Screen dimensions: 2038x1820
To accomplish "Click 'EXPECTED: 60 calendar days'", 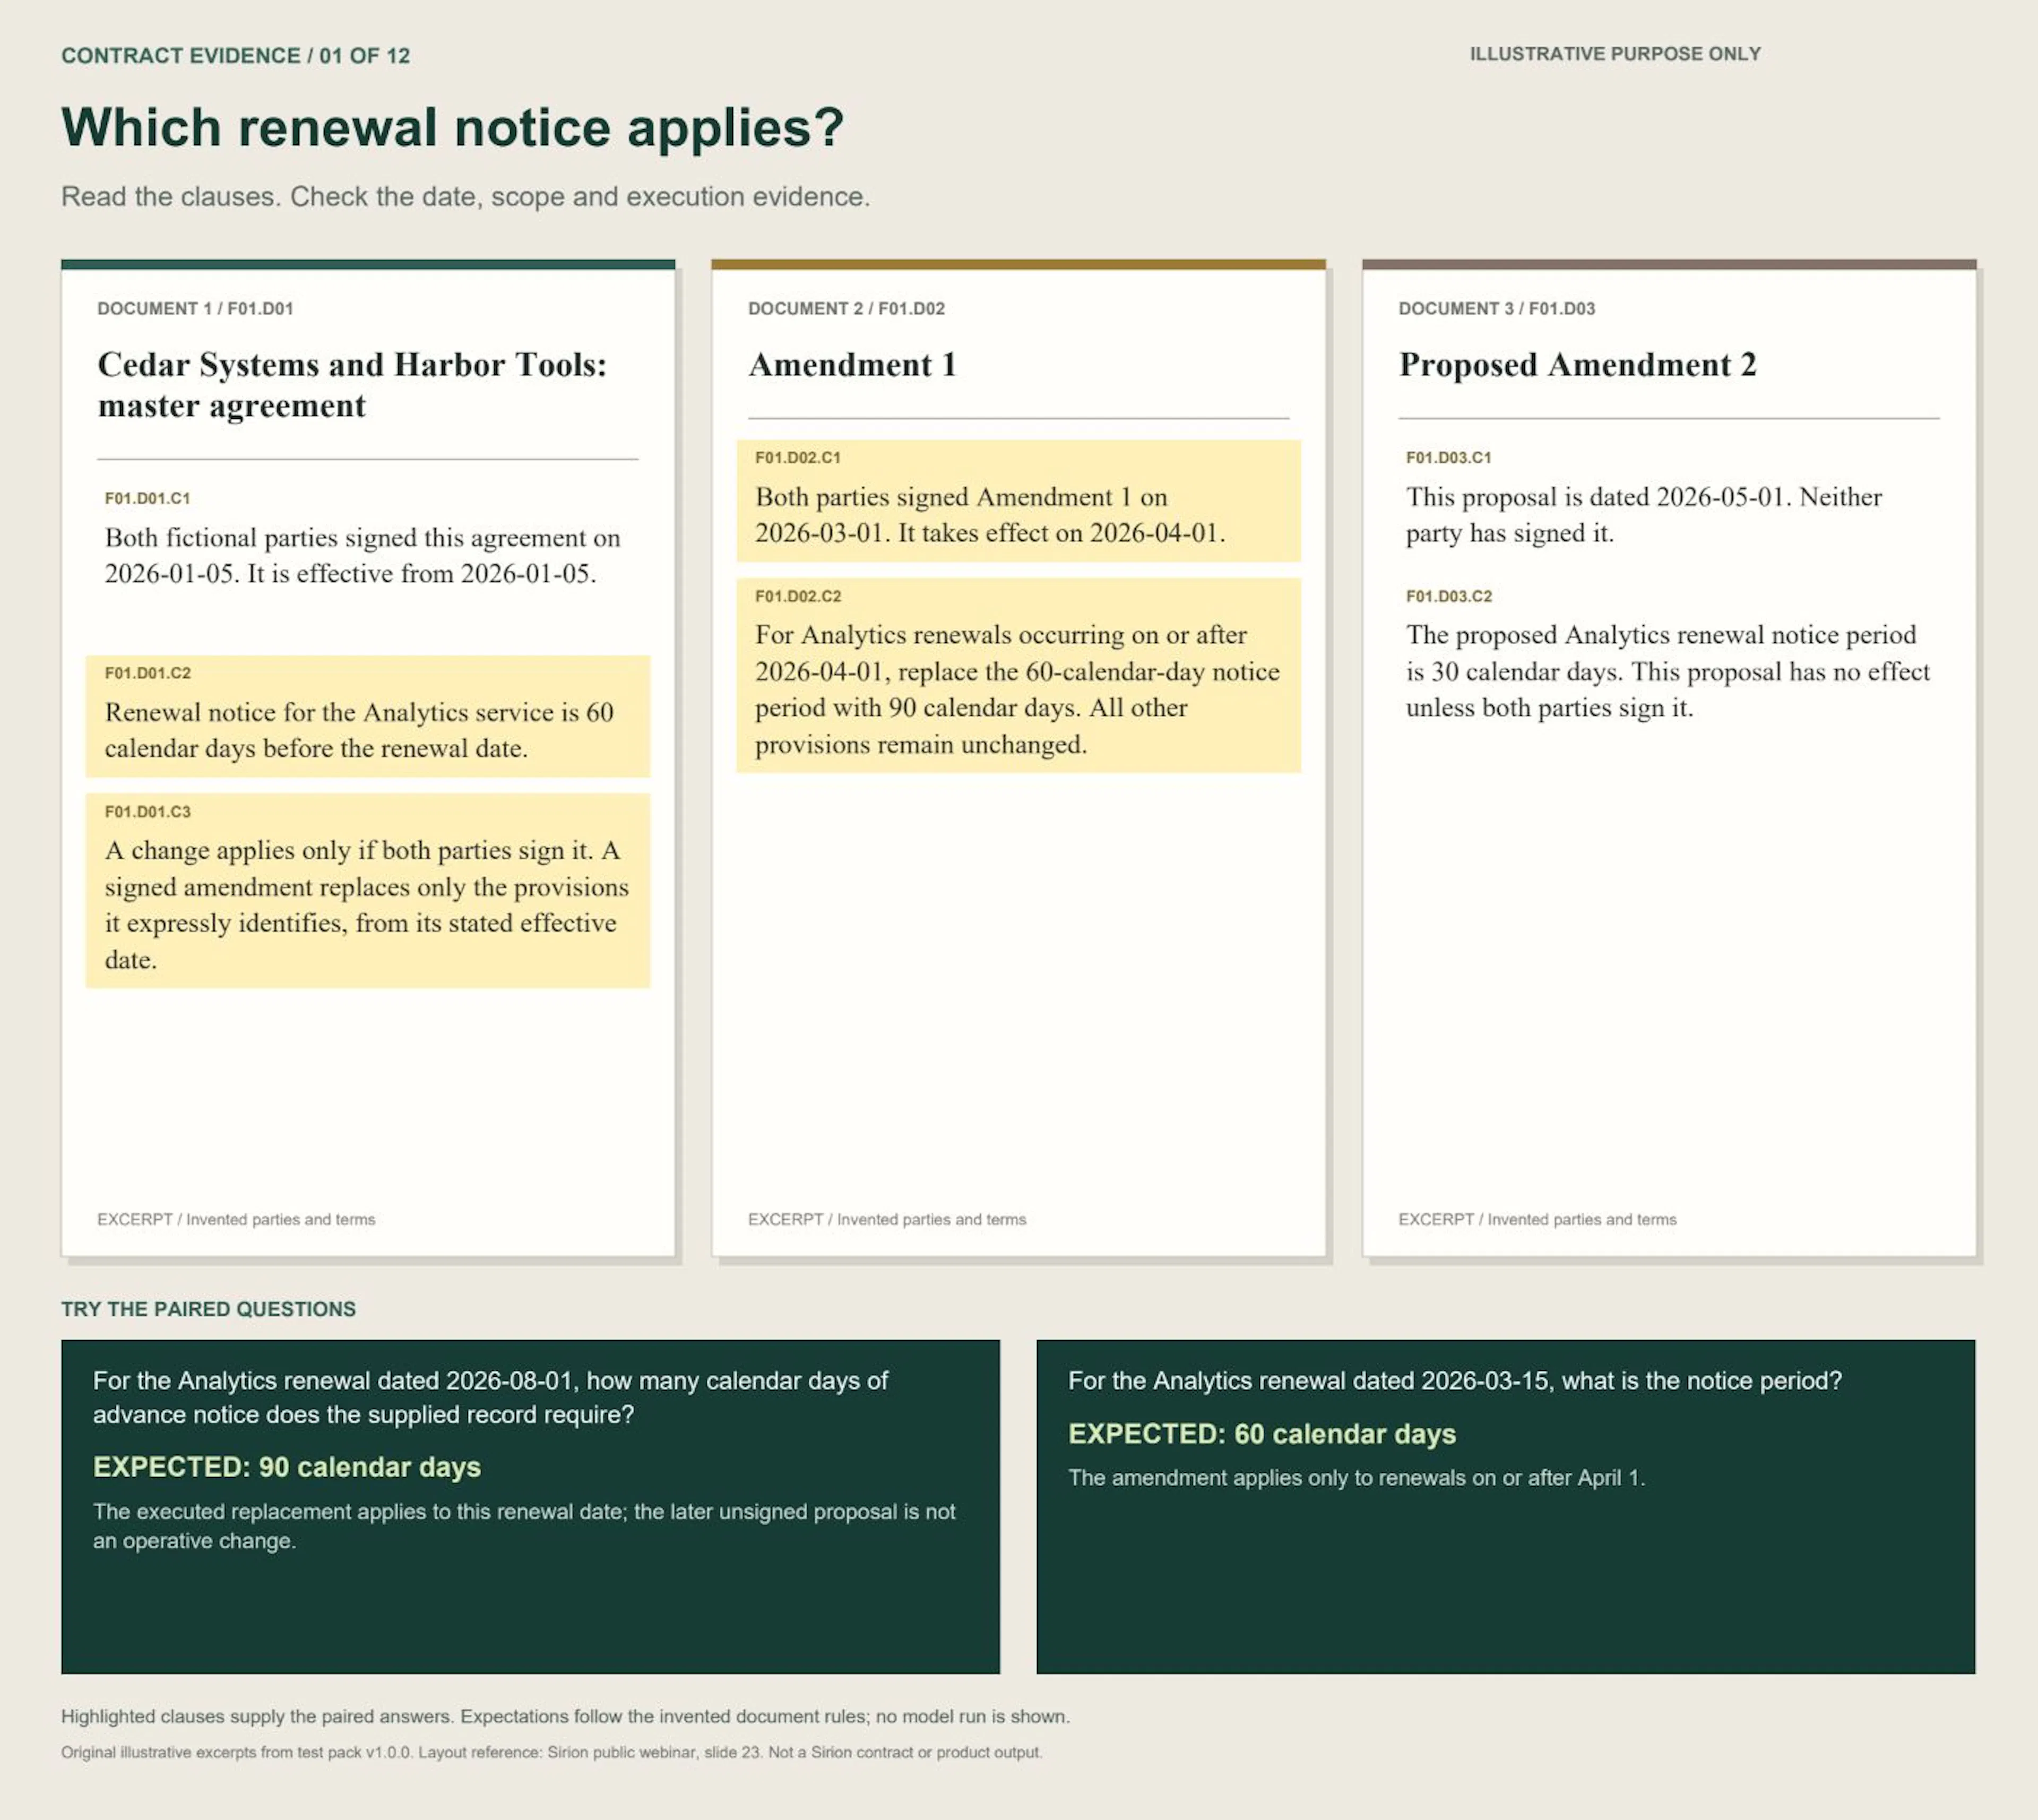I will 1262,1434.
